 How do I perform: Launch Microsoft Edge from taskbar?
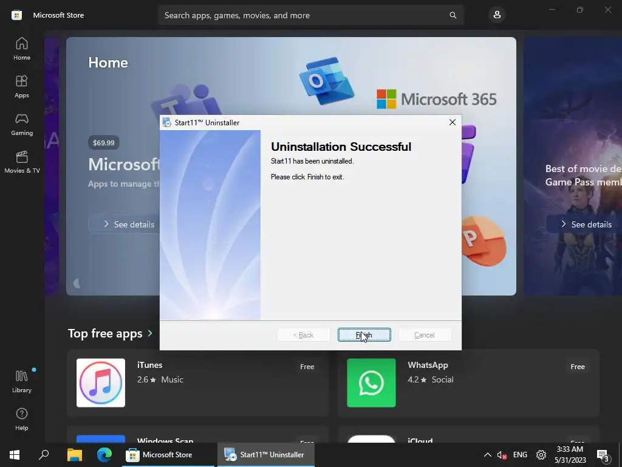tap(104, 455)
